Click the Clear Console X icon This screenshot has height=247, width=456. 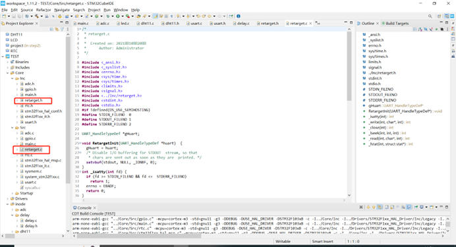click(x=361, y=207)
